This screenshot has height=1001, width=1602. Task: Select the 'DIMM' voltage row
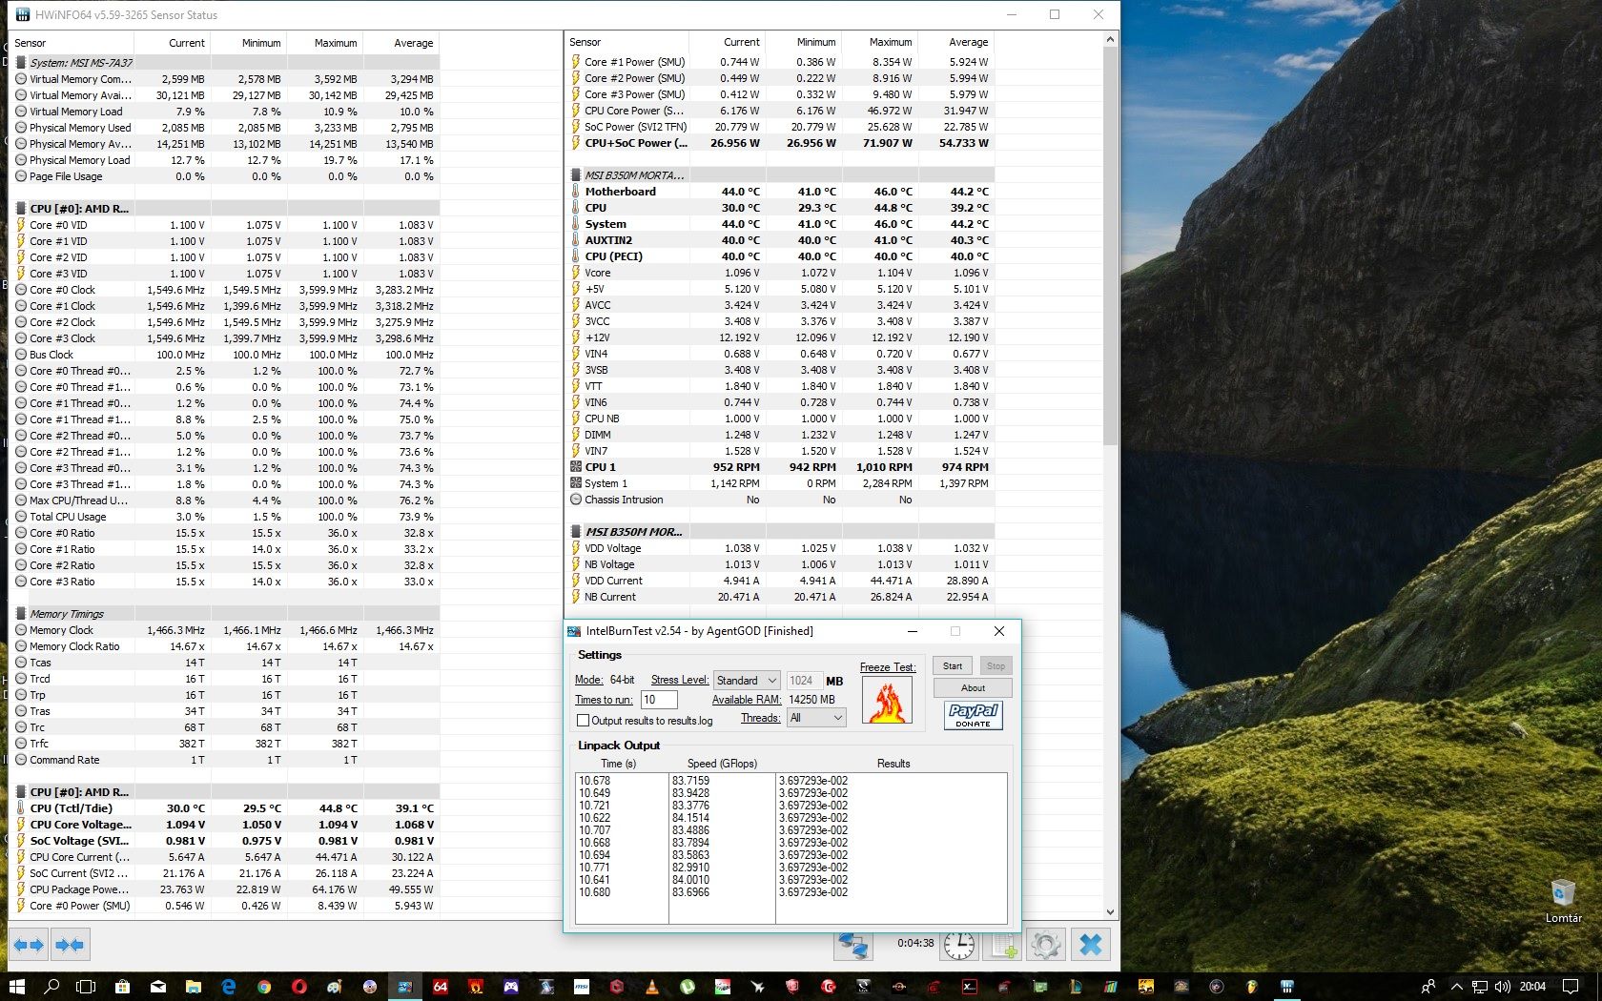coord(781,435)
